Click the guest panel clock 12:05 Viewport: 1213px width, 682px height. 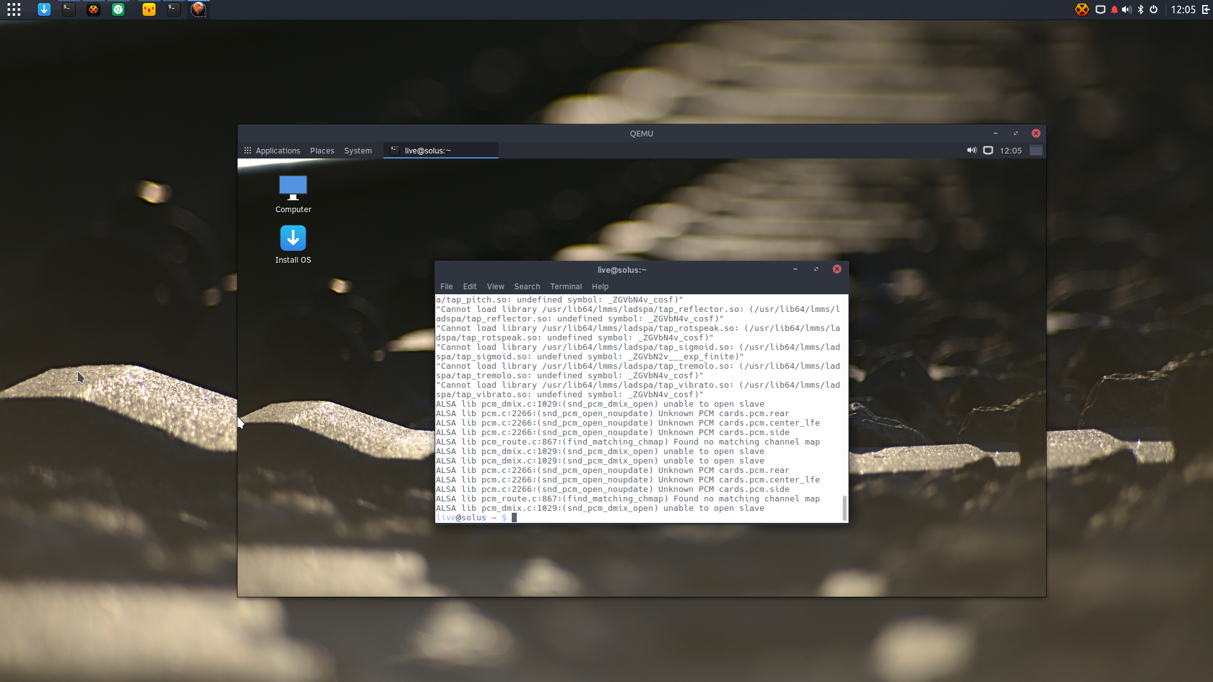[x=1011, y=151]
